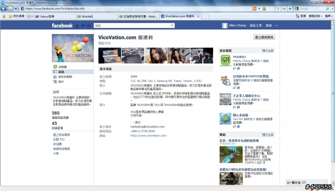Click the green user avatar icon
Image resolution: width=335 pixels, height=191 pixels.
pyautogui.click(x=4, y=16)
